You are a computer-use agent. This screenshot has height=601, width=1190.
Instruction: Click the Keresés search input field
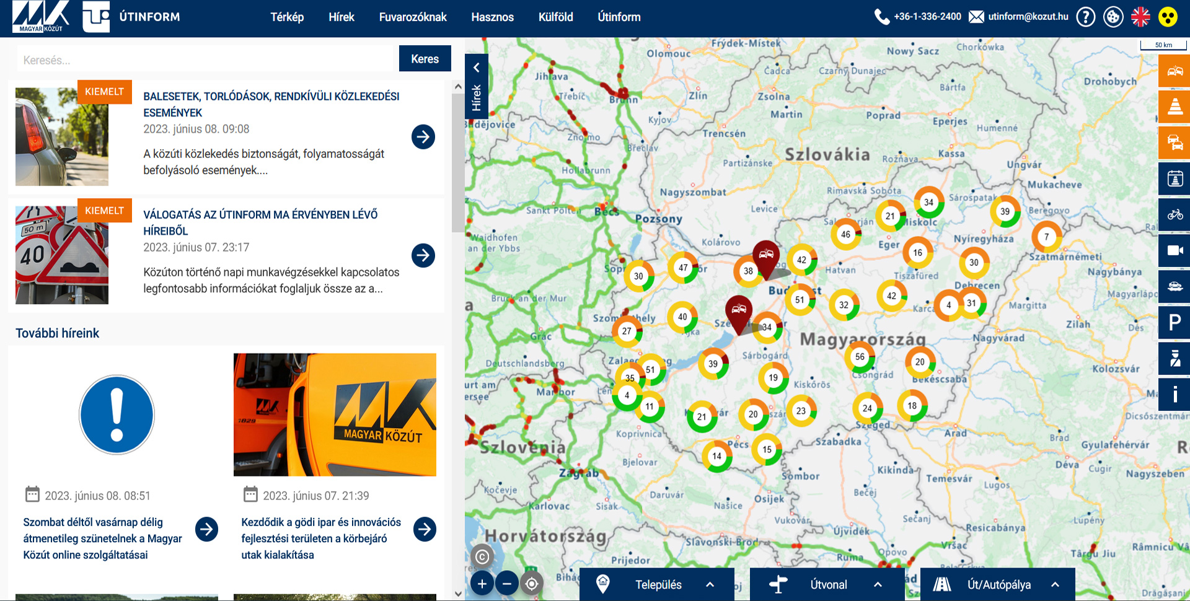[205, 60]
